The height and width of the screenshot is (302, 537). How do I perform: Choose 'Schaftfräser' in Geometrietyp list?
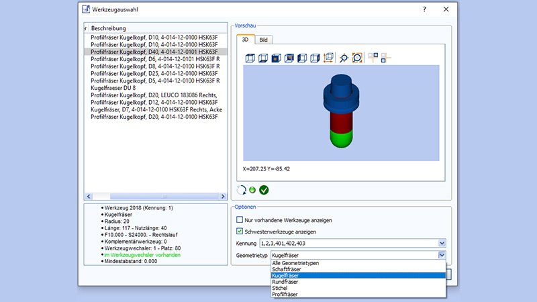click(x=358, y=269)
